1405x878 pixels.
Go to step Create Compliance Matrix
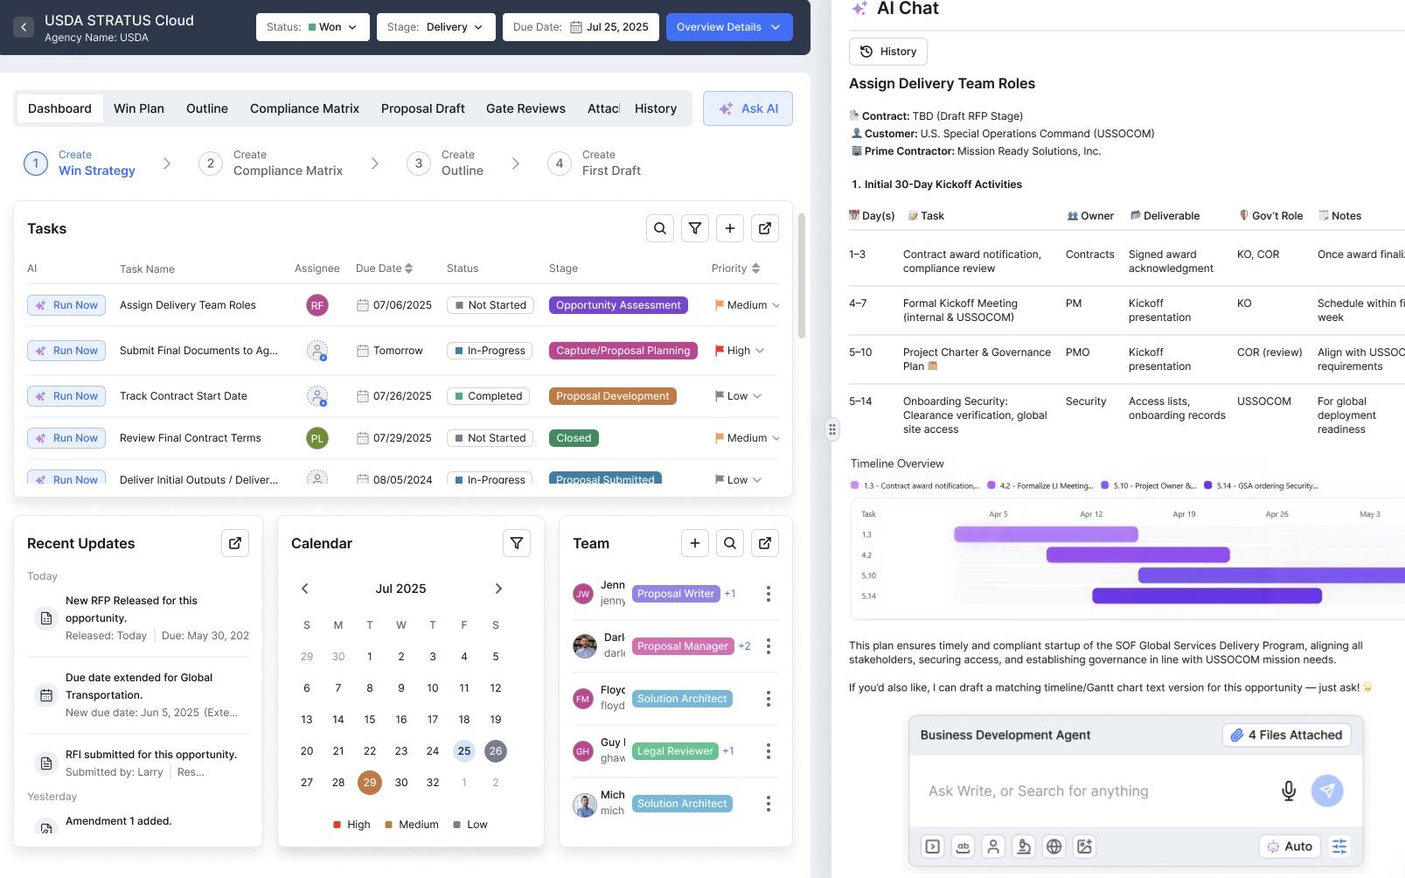271,164
